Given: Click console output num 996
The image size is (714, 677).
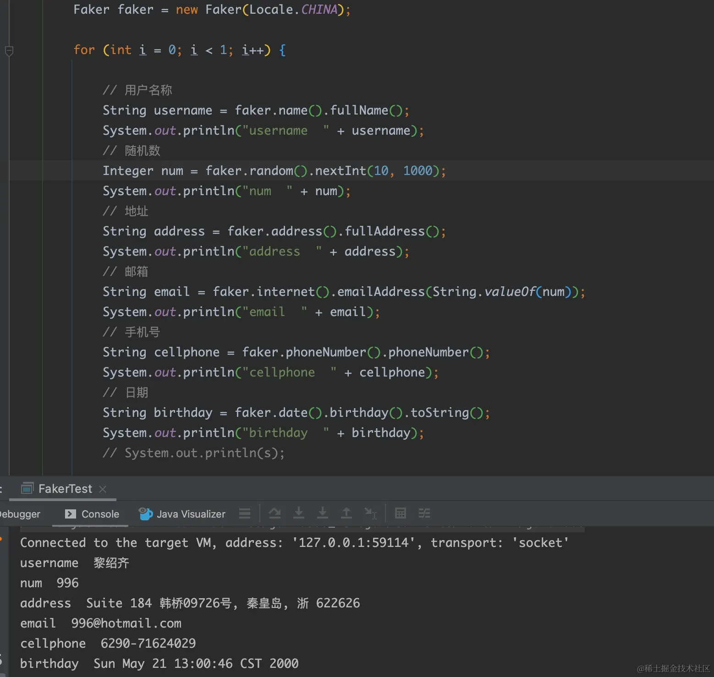Looking at the screenshot, I should click(49, 583).
